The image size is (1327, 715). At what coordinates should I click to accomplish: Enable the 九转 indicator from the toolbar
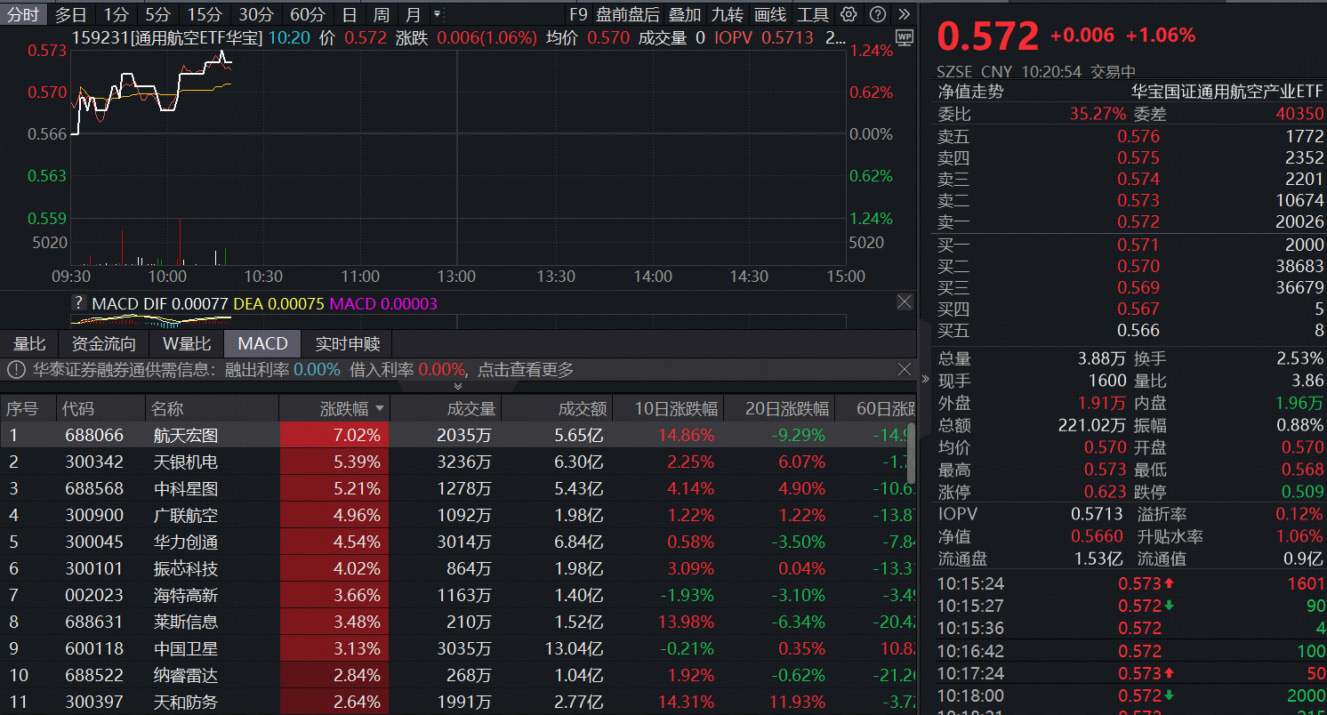pyautogui.click(x=728, y=14)
